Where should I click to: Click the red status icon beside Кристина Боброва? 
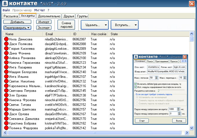[6, 123]
